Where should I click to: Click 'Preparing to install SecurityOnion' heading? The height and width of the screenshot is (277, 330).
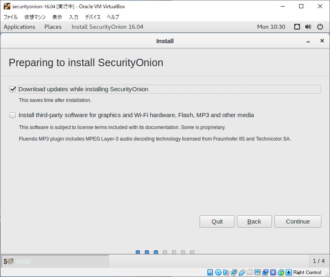86,62
